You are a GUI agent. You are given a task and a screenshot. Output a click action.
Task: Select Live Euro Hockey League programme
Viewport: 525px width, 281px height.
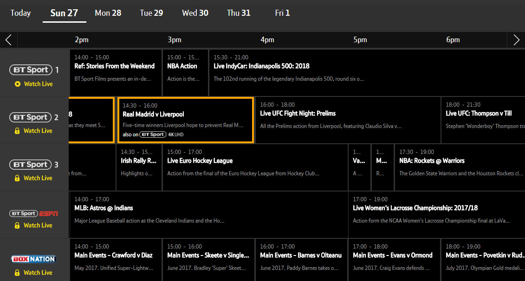[255, 166]
